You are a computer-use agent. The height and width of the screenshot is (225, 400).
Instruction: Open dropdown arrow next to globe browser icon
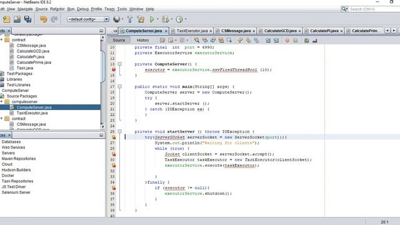122,19
